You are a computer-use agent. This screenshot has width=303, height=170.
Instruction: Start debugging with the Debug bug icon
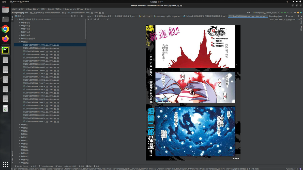(285, 12)
